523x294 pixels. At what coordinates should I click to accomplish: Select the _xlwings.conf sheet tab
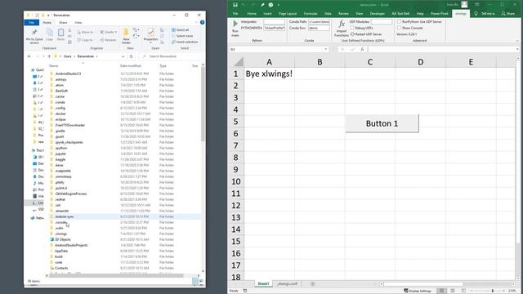tap(287, 283)
